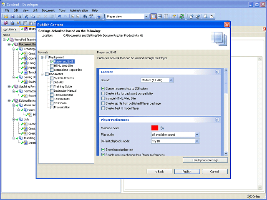
Task: Enable the Job Aid checkbox
Action: [x=52, y=82]
